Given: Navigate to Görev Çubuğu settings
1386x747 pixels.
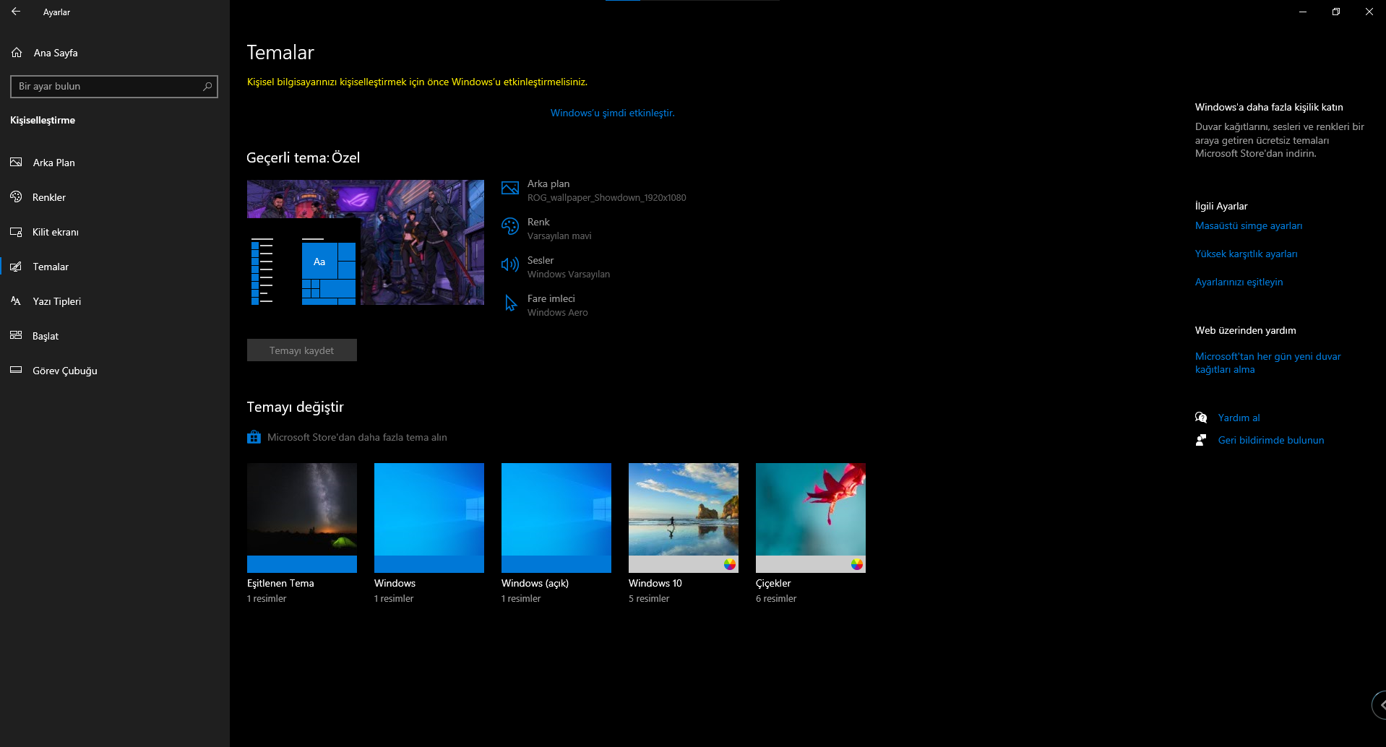Looking at the screenshot, I should tap(115, 371).
